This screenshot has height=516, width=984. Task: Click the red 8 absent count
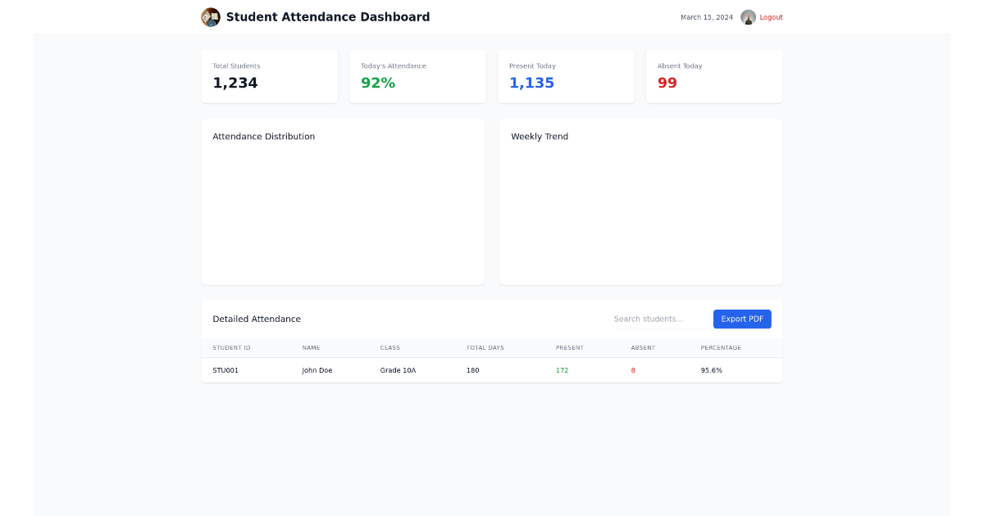click(632, 369)
